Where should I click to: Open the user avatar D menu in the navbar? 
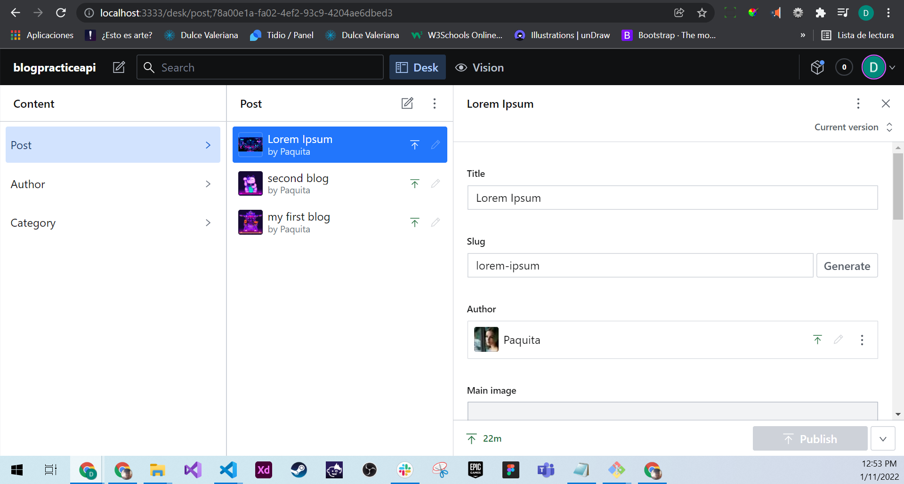[x=879, y=67]
